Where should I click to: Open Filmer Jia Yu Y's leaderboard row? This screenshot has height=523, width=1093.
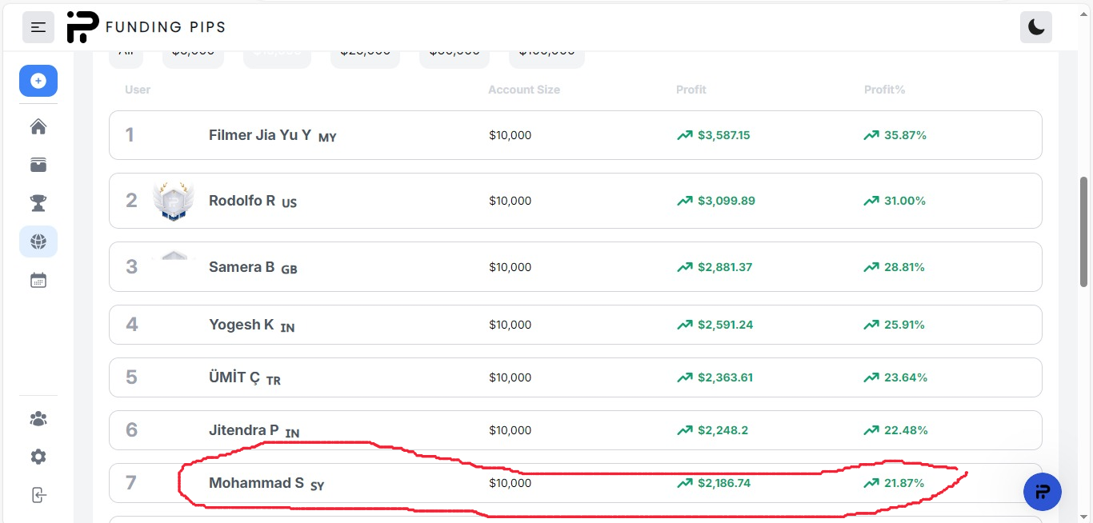pos(575,135)
